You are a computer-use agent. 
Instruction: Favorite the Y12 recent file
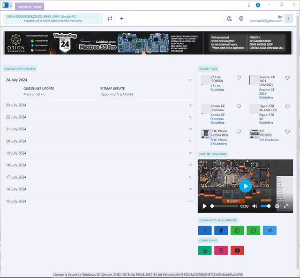[x=287, y=132]
